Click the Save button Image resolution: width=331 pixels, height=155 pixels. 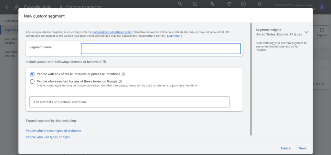[303, 148]
